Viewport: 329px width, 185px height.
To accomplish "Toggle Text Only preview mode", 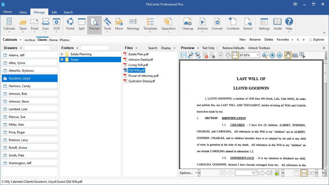I will (x=208, y=48).
